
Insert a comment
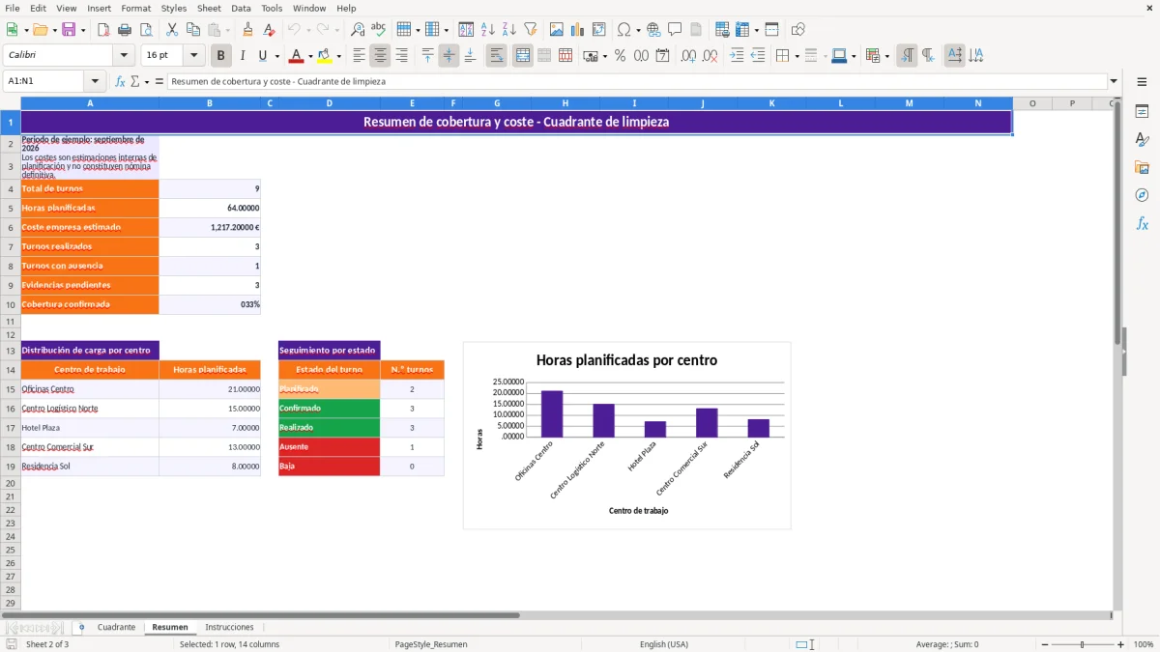675,30
